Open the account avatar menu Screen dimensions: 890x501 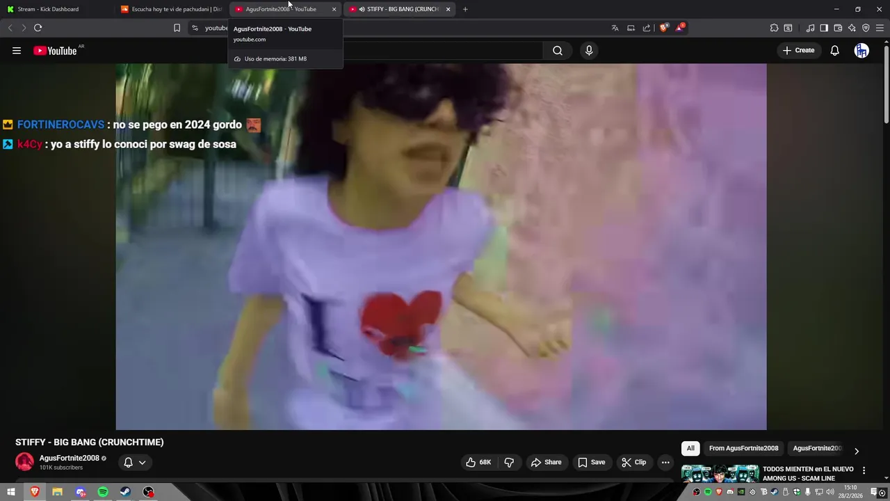point(861,50)
